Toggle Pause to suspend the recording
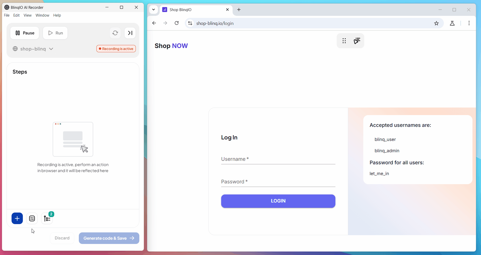 coord(24,33)
